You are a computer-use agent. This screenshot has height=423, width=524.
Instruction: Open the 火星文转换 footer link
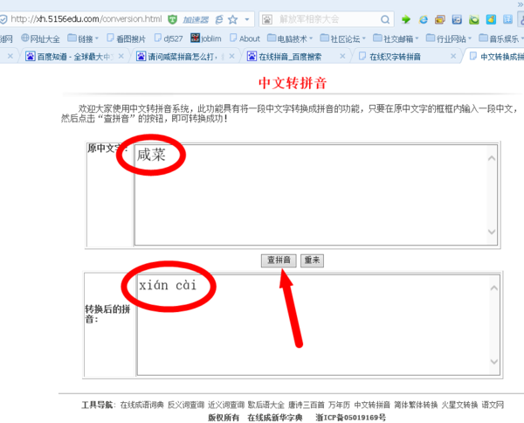point(460,405)
